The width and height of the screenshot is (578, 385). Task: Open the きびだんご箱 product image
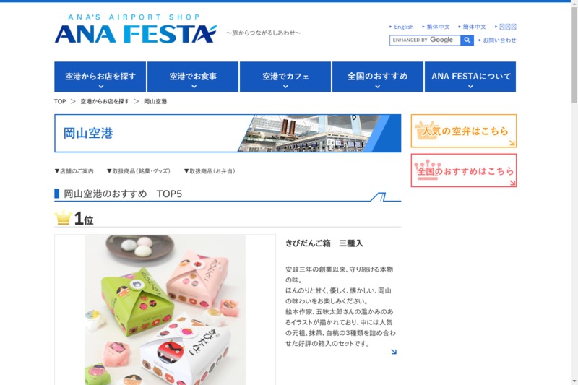(165, 310)
